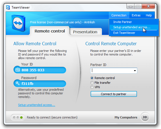Screen dimensions: 161x129
Task: Click the large TeamViewer logo icon
Action: point(18,23)
